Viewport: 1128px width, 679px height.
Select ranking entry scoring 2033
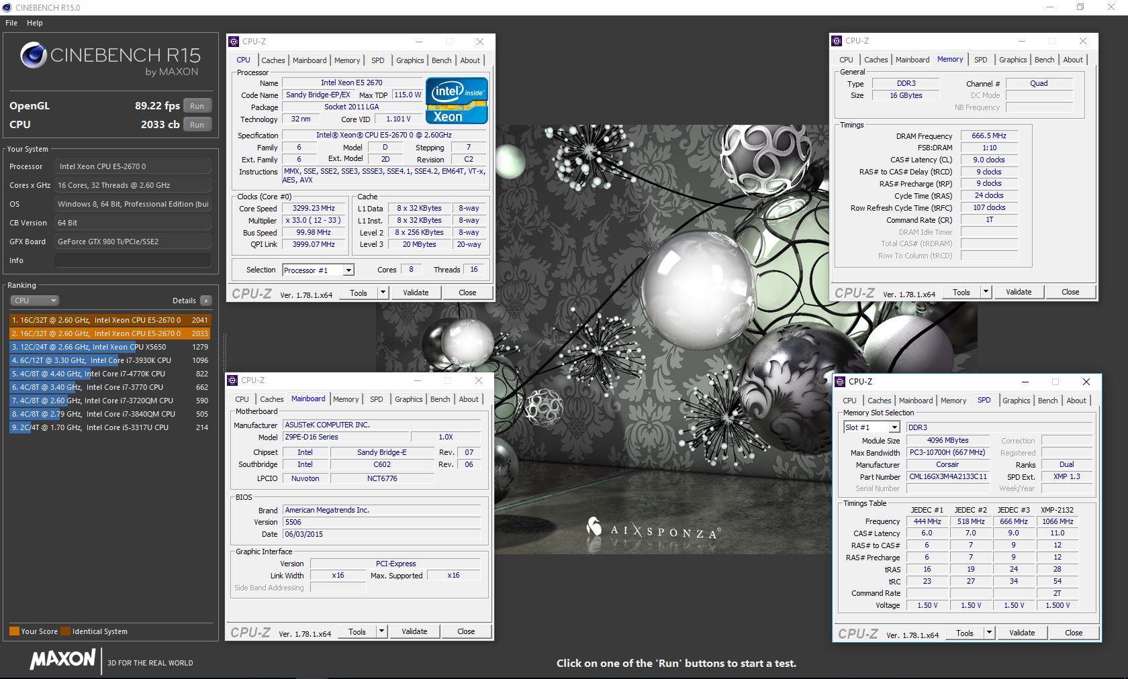(x=110, y=333)
